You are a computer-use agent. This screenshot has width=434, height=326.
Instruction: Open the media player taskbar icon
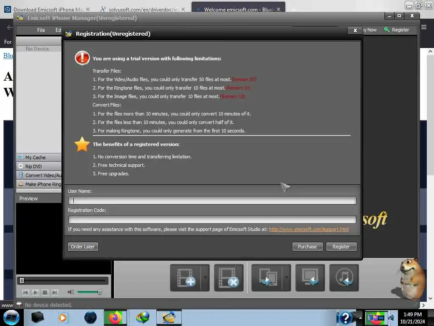[63, 318]
